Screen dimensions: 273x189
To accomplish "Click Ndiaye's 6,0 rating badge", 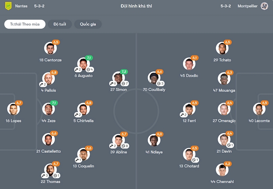I will pos(159,134).
